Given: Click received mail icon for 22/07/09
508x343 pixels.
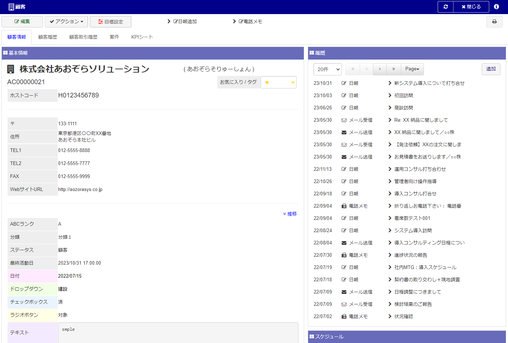Looking at the screenshot, I should coord(344,304).
